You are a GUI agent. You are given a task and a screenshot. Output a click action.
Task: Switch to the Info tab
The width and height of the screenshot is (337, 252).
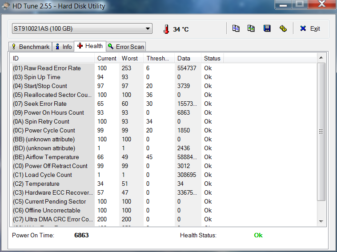[x=64, y=47]
